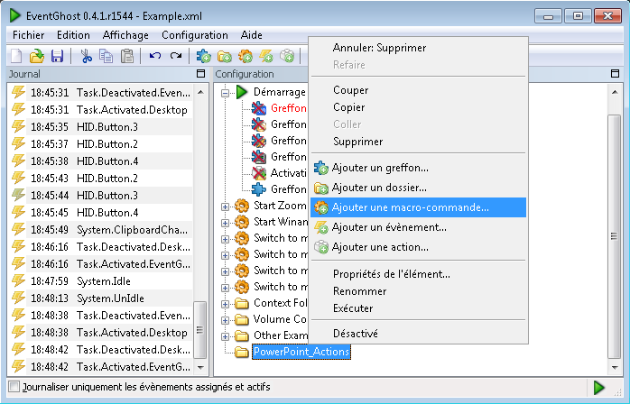Click the Add action toolbar icon
Screen dimensions: 630x404
[x=287, y=56]
